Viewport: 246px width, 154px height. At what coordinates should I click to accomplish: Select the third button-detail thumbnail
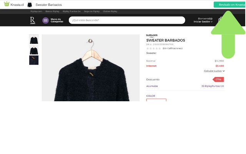click(34, 60)
